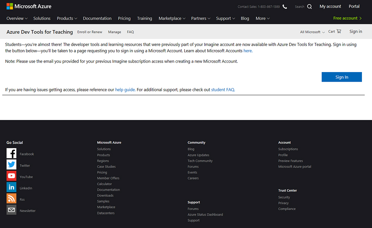Open the orange RSS feed icon
This screenshot has width=372, height=228.
(12, 198)
